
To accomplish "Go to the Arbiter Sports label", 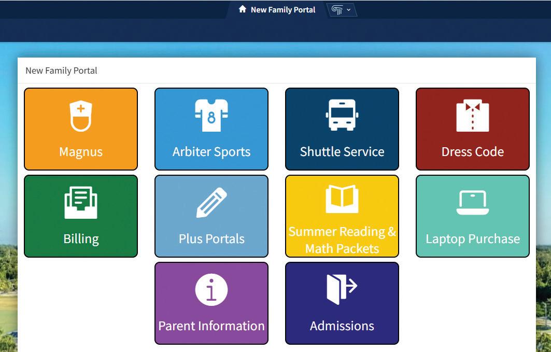I will click(211, 152).
